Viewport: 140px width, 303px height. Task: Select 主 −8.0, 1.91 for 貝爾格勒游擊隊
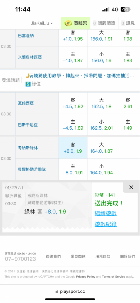click(x=73, y=169)
